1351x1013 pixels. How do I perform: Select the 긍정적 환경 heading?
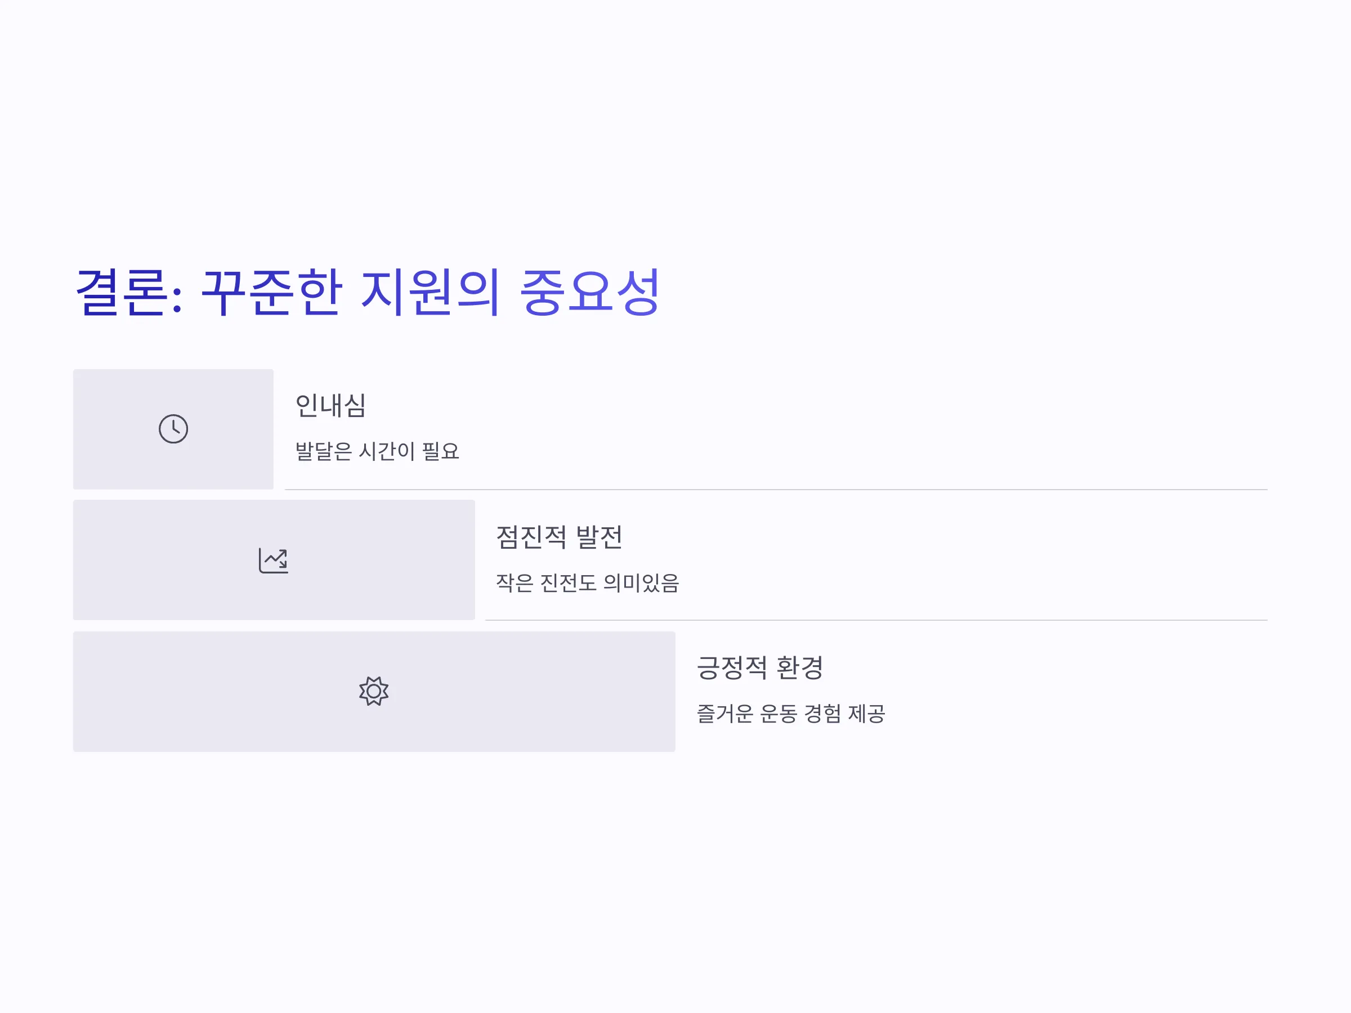click(760, 667)
